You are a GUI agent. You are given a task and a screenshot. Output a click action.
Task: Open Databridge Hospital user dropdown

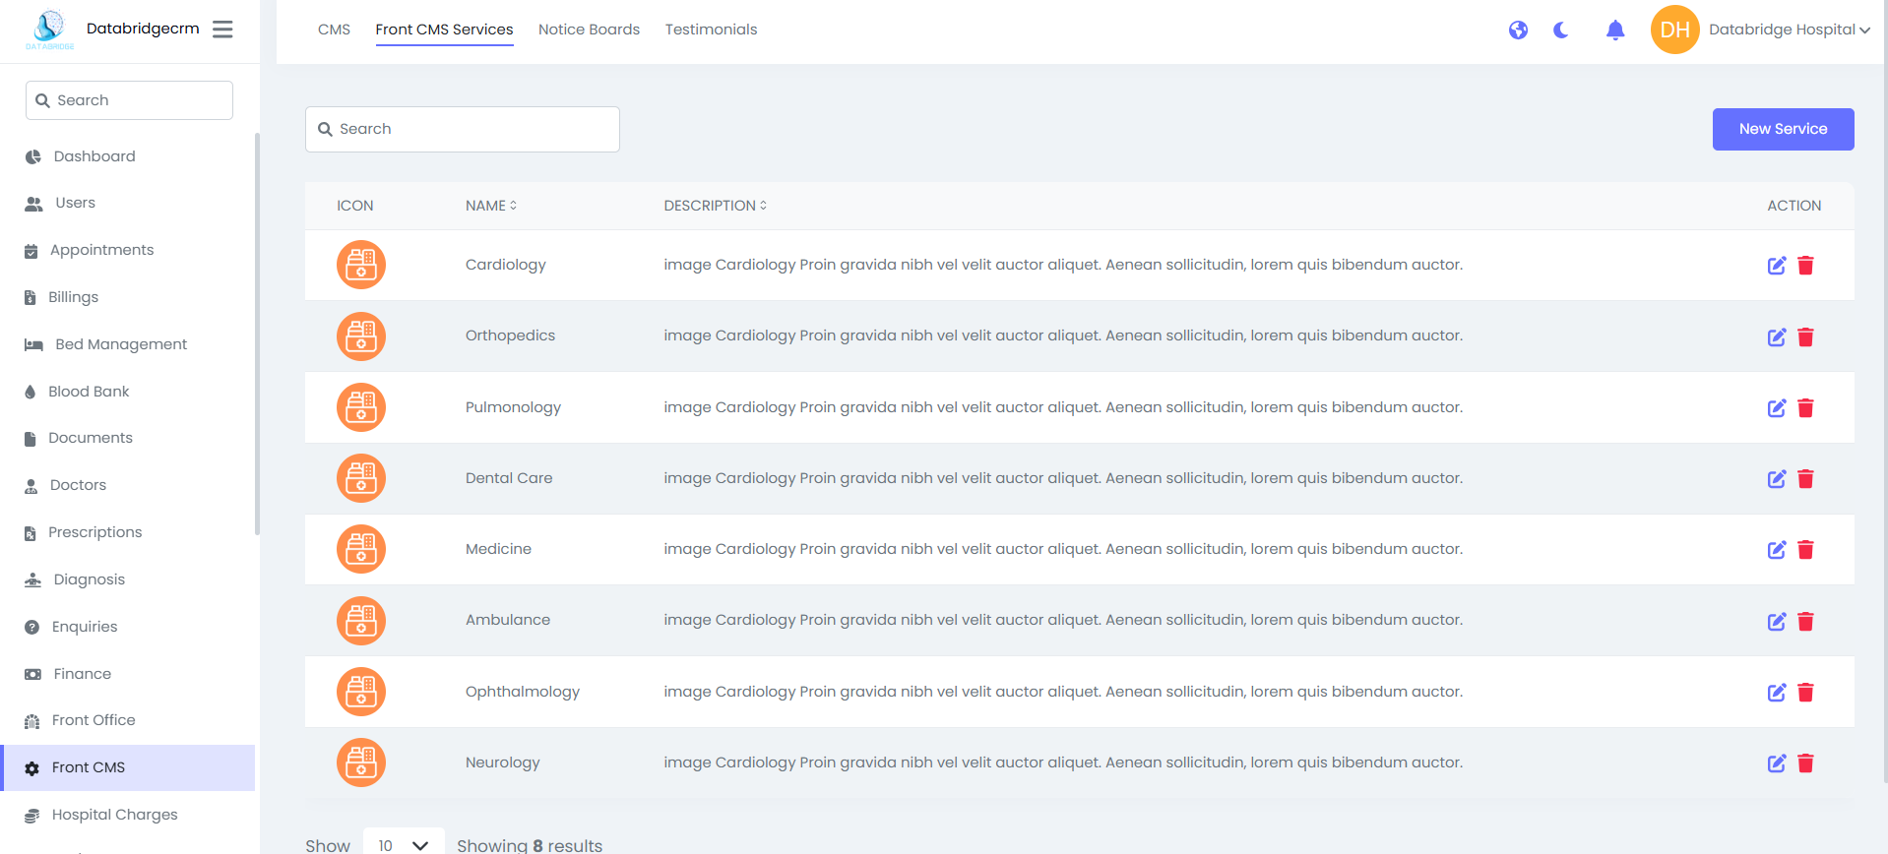pos(1789,30)
